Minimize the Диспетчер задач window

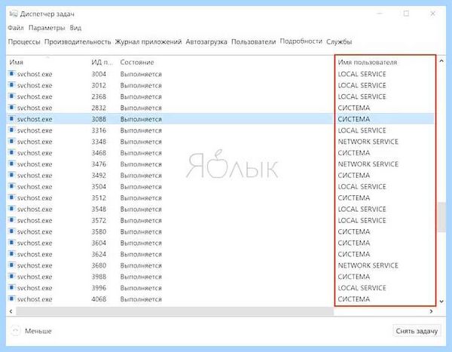pyautogui.click(x=380, y=14)
